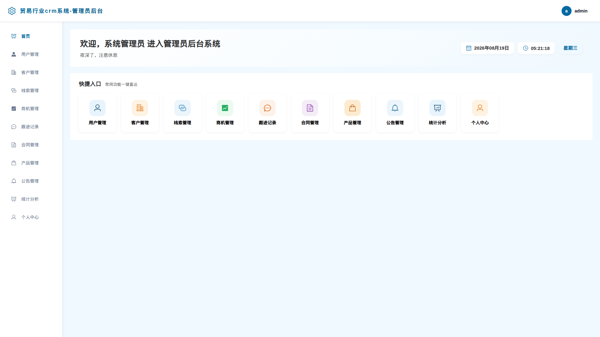600x337 pixels.
Task: Go to 公告管理 sidebar menu label
Action: [x=30, y=181]
